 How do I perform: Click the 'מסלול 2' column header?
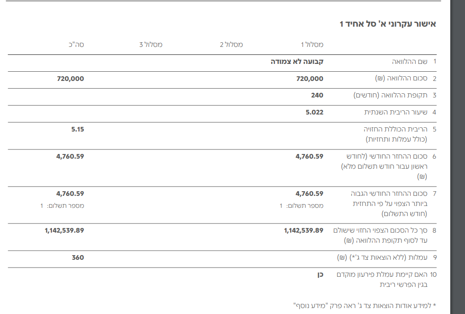[x=231, y=45]
